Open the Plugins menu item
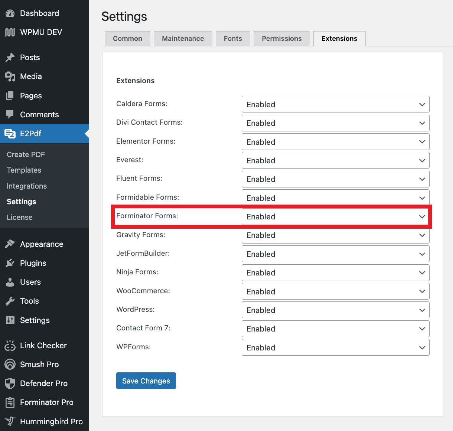Screen dimensions: 453x431 (x=45, y=263)
